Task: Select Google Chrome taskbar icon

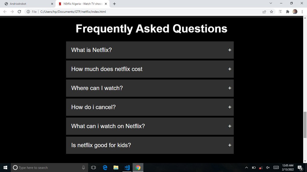Action: click(x=138, y=167)
